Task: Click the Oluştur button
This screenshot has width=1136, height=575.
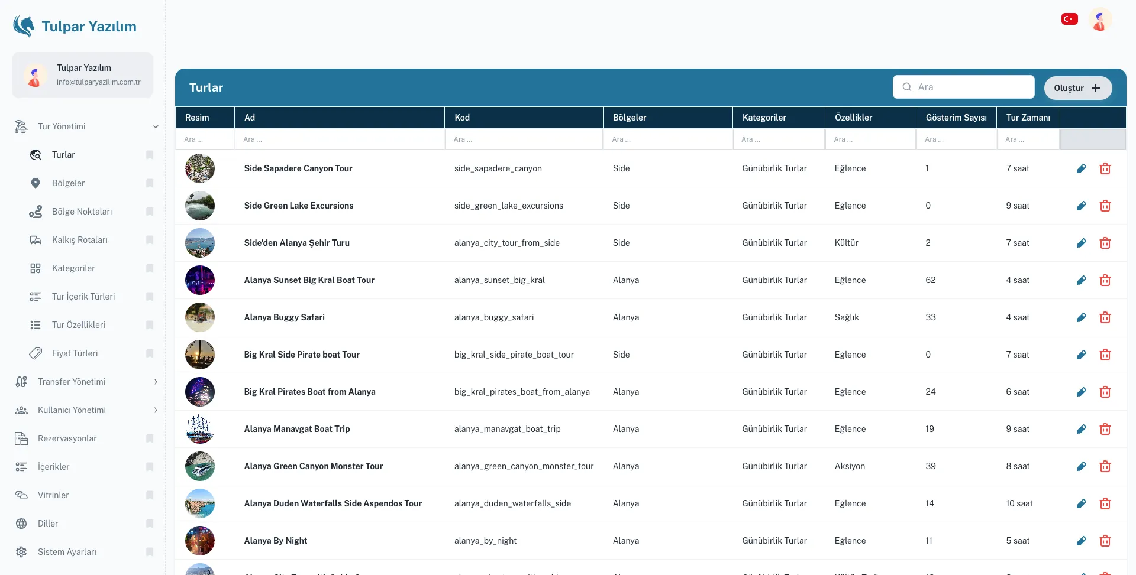Action: pos(1077,88)
